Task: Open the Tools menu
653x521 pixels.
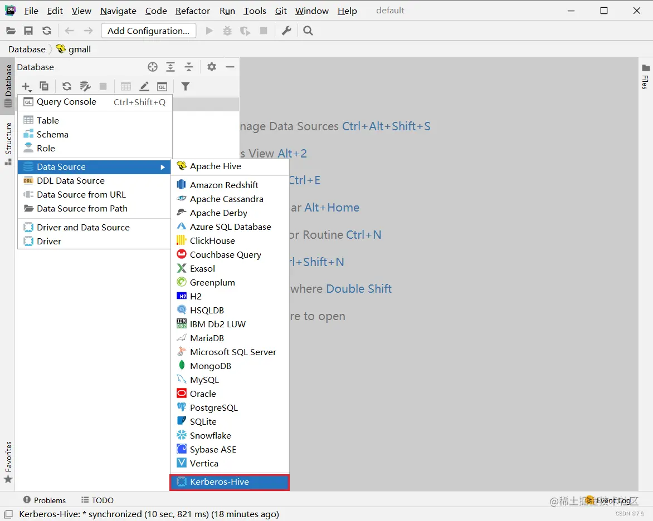Action: [255, 11]
